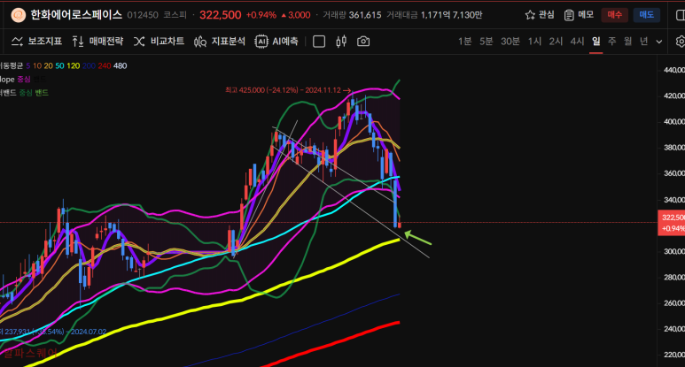Image resolution: width=685 pixels, height=367 pixels.
Task: Click the 440,000 price axis label
Action: click(x=674, y=70)
